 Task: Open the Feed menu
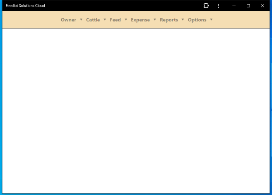pyautogui.click(x=116, y=20)
